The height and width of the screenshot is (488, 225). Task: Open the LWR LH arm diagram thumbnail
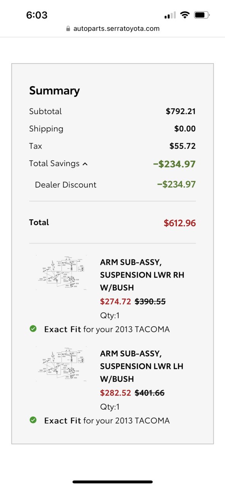61,364
